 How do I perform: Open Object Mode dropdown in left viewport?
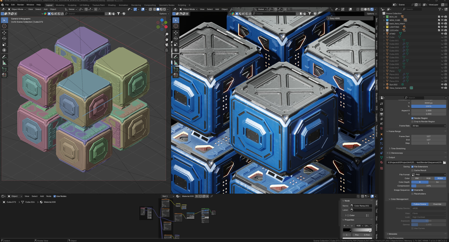point(17,9)
